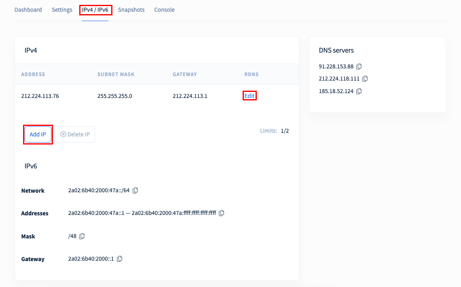This screenshot has width=461, height=287.
Task: Click the Limits 1/2 value
Action: point(285,131)
